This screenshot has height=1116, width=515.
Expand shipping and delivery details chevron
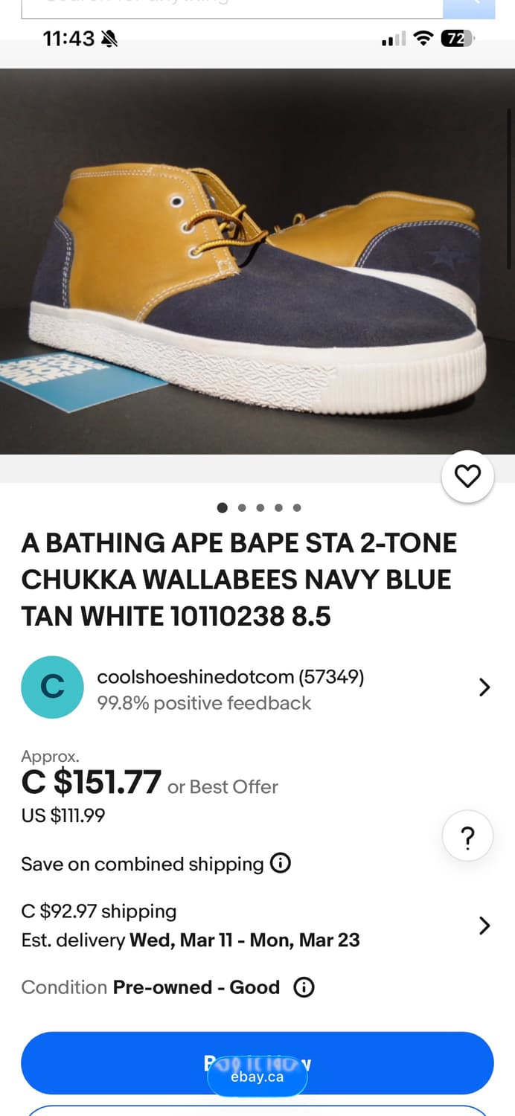484,926
